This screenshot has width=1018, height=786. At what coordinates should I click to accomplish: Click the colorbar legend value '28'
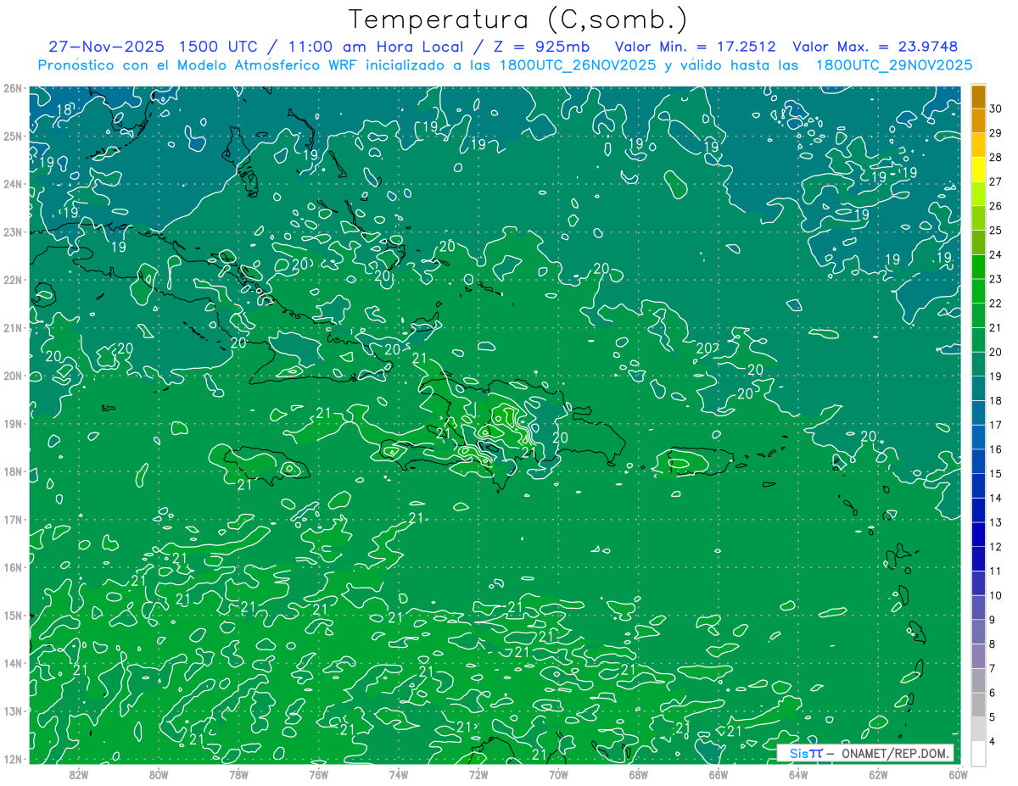996,158
